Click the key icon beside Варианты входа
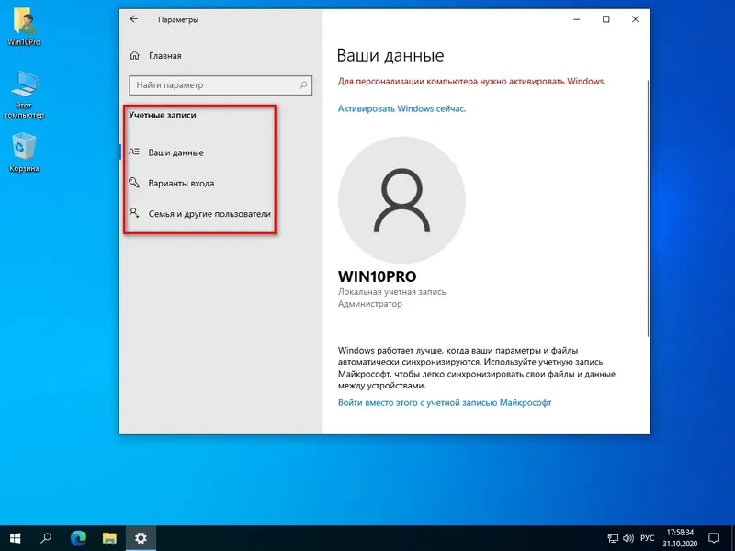735x551 pixels. tap(135, 183)
